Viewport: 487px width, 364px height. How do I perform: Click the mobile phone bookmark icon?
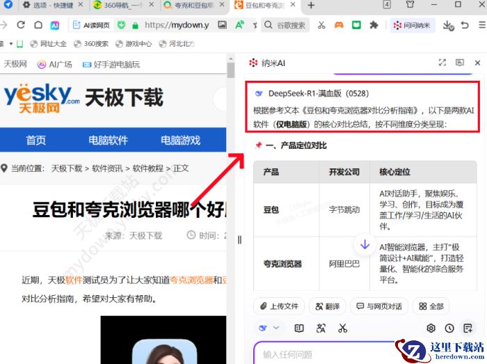(x=19, y=44)
